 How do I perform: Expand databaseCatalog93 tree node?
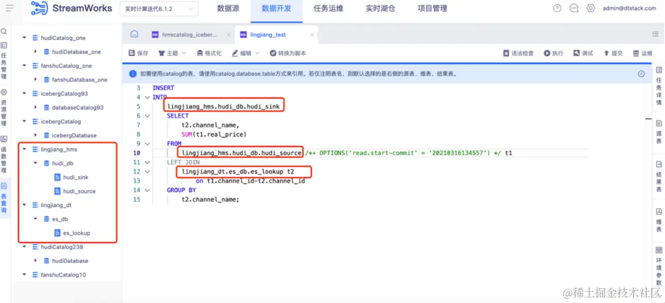(x=36, y=107)
